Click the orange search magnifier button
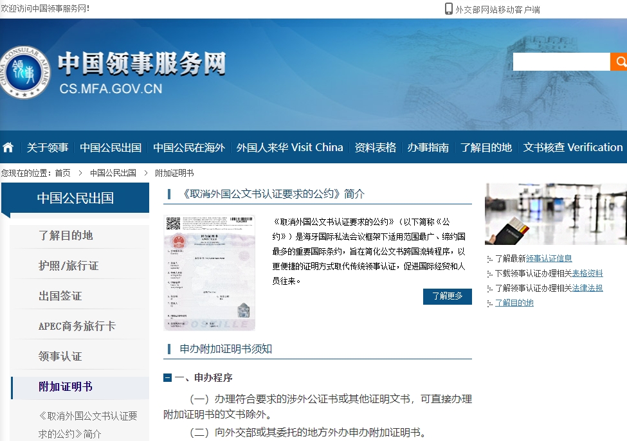Image resolution: width=627 pixels, height=441 pixels. 619,62
